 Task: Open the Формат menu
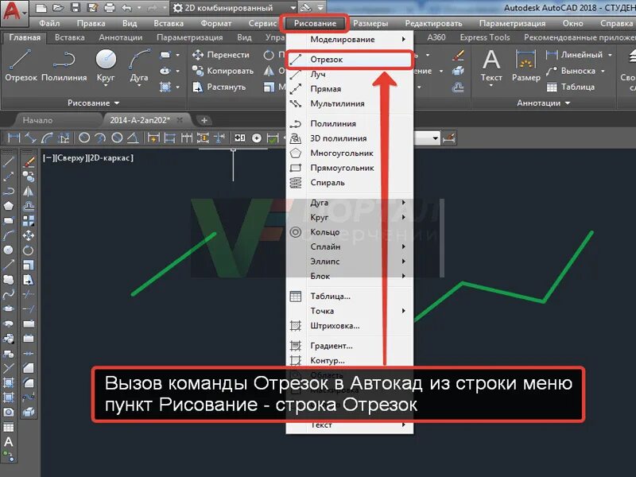point(215,23)
